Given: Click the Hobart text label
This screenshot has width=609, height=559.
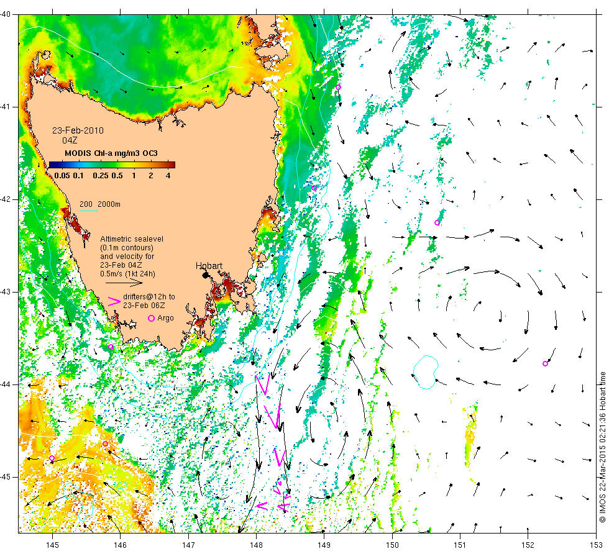Looking at the screenshot, I should pos(209,266).
